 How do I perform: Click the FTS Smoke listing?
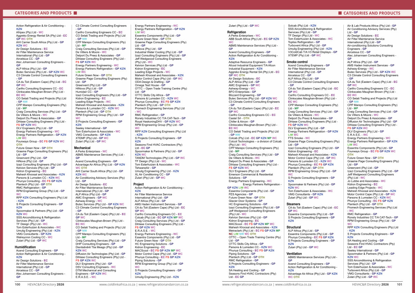[x=297, y=138]
